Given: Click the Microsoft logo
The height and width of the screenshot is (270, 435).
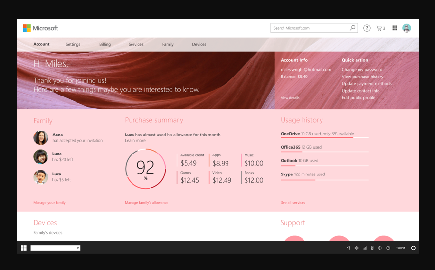Looking at the screenshot, I should [40, 28].
